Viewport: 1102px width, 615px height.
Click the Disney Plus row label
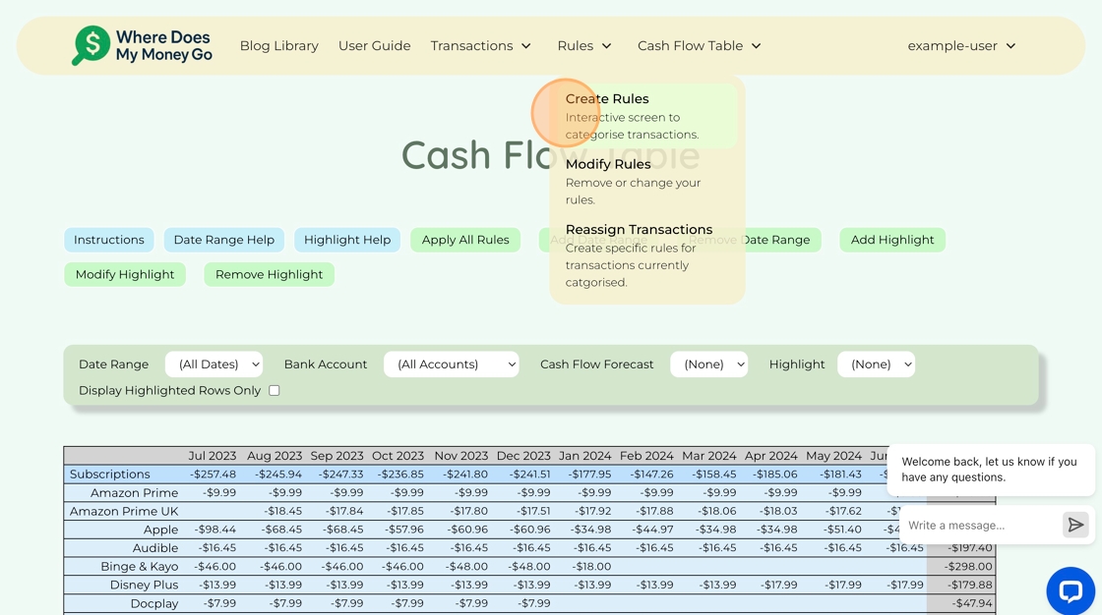pyautogui.click(x=144, y=585)
